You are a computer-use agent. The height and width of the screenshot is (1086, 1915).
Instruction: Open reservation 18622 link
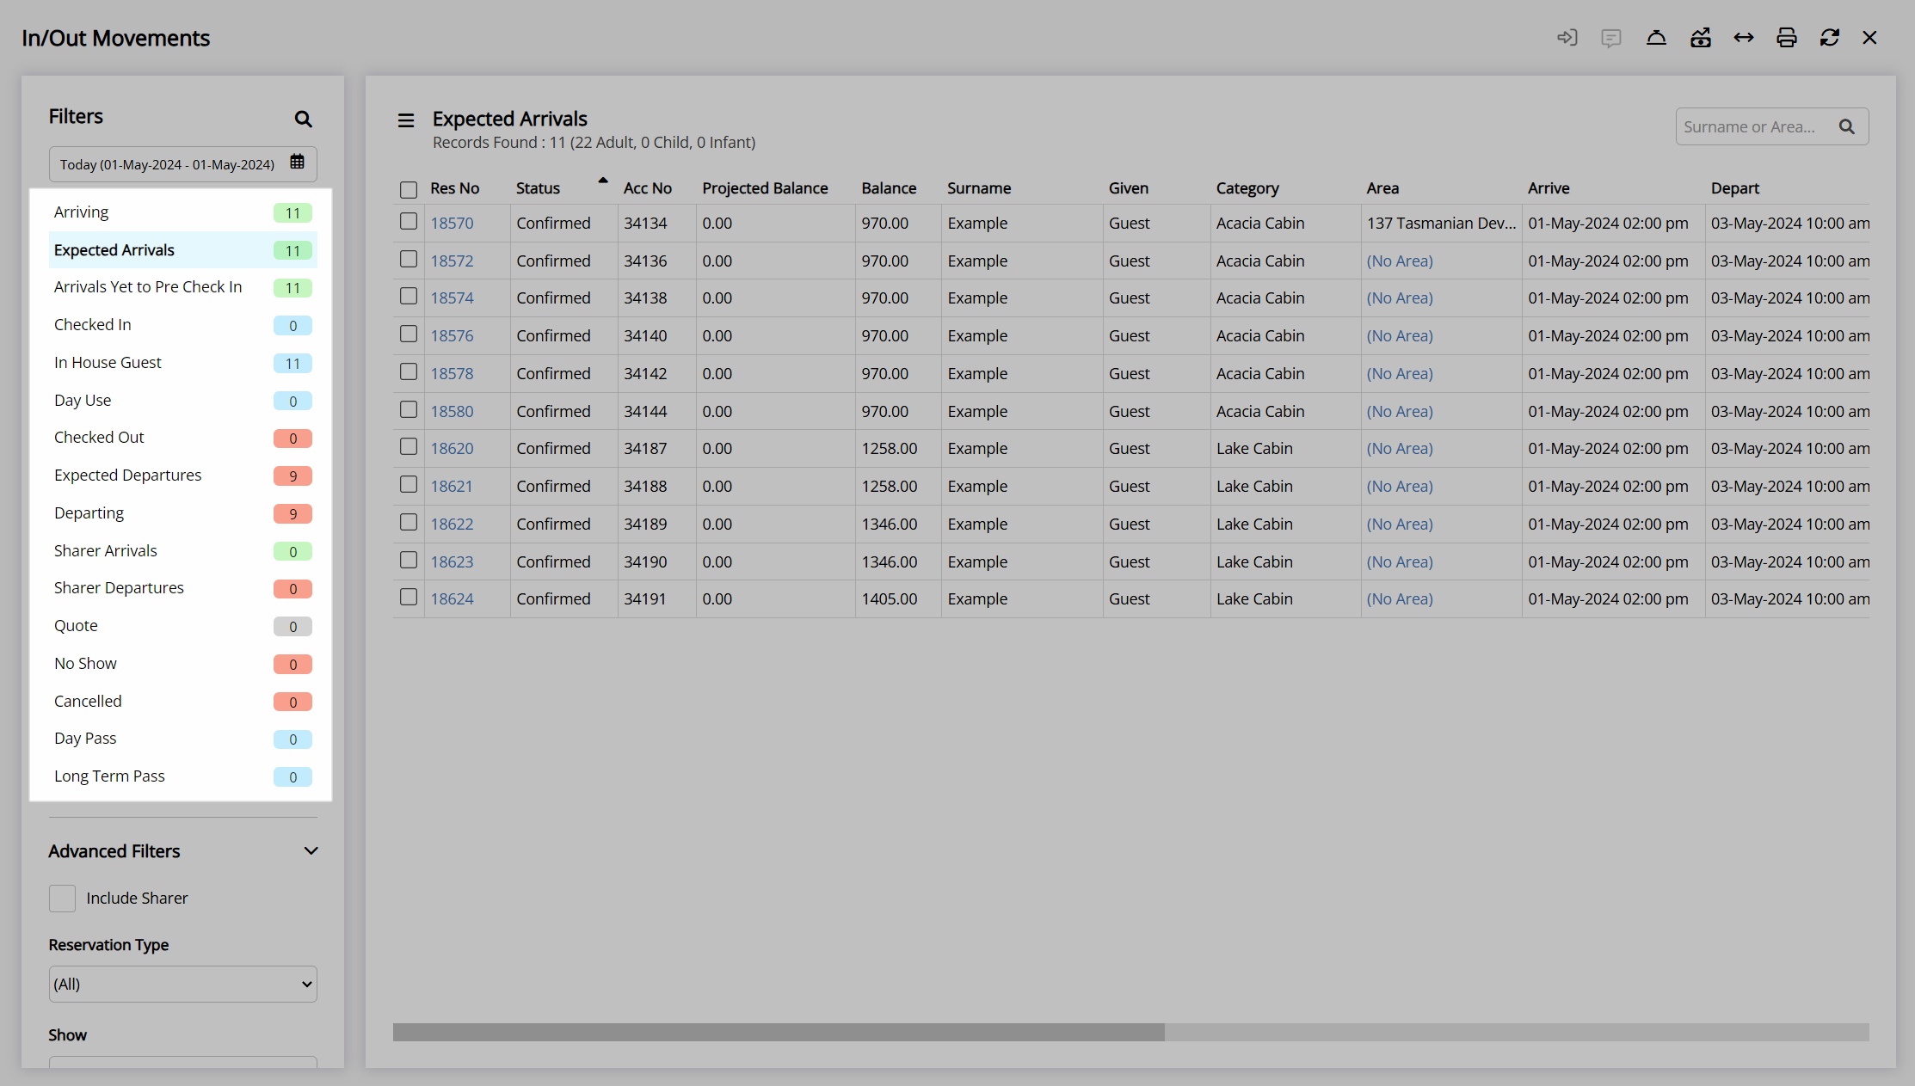452,524
